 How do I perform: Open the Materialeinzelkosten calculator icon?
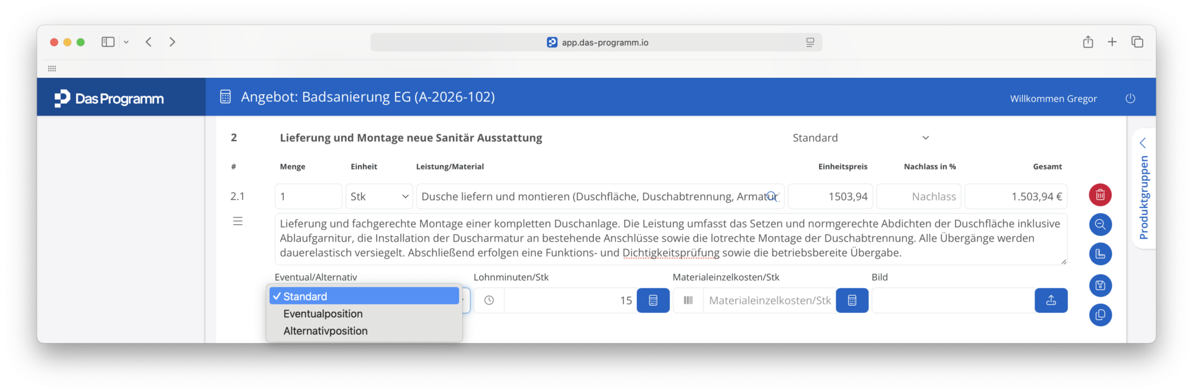852,301
